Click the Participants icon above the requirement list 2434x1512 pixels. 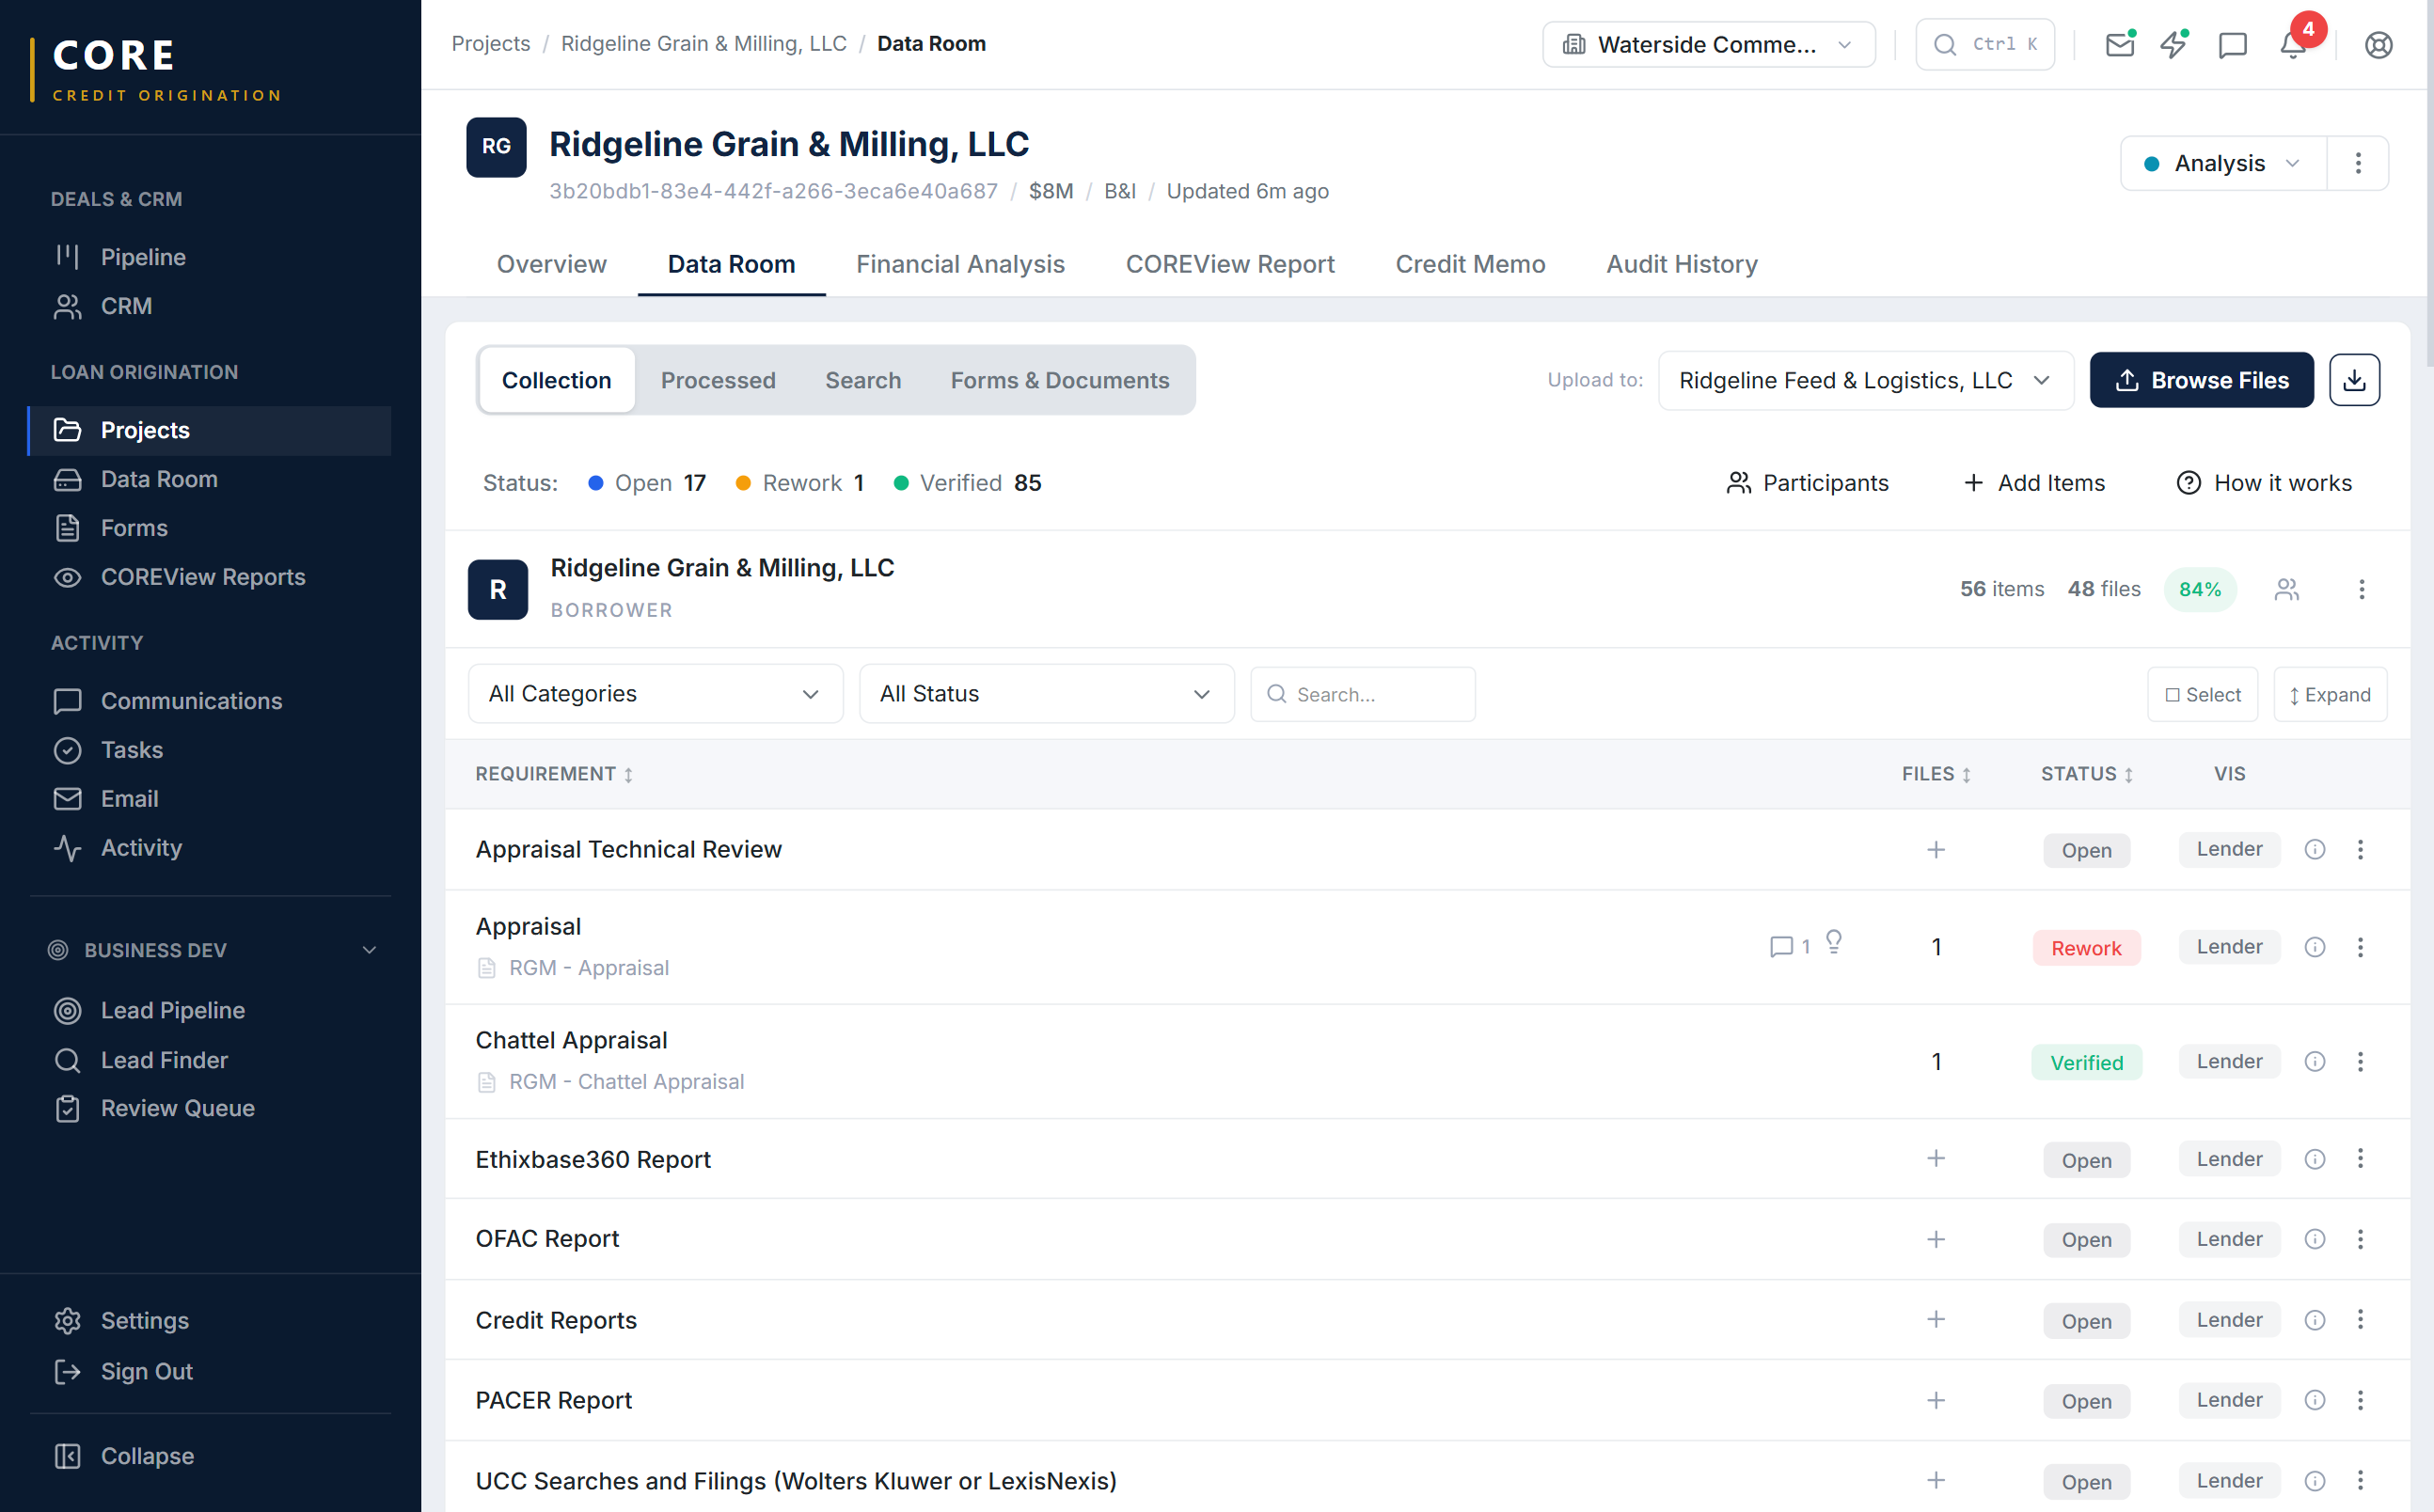click(x=1739, y=482)
